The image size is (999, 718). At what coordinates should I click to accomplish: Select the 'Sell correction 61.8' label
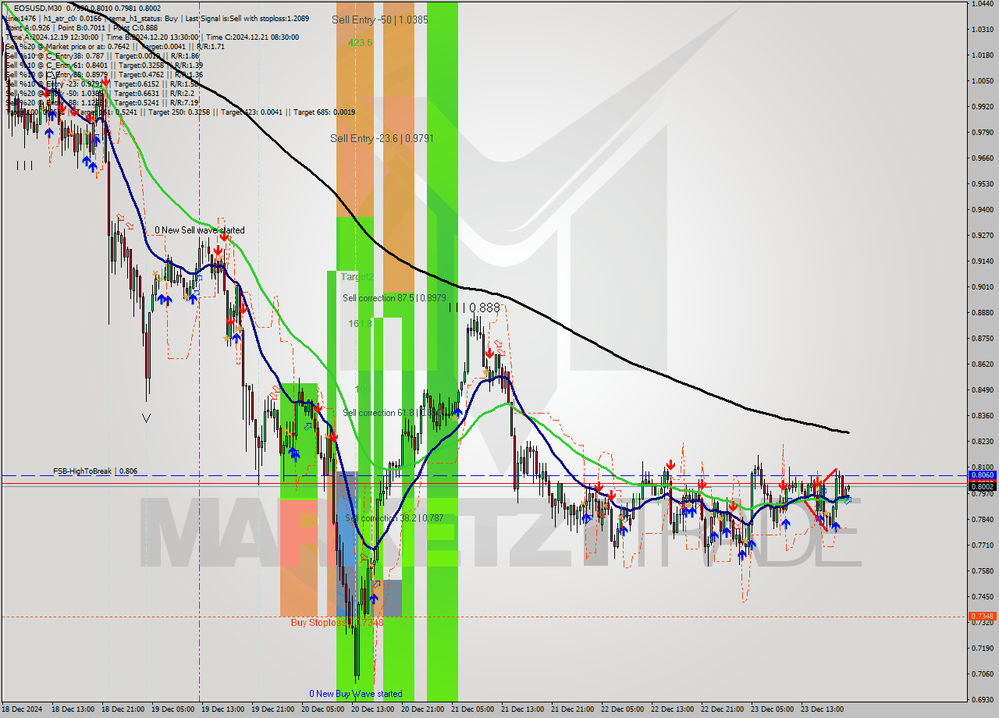click(x=379, y=413)
